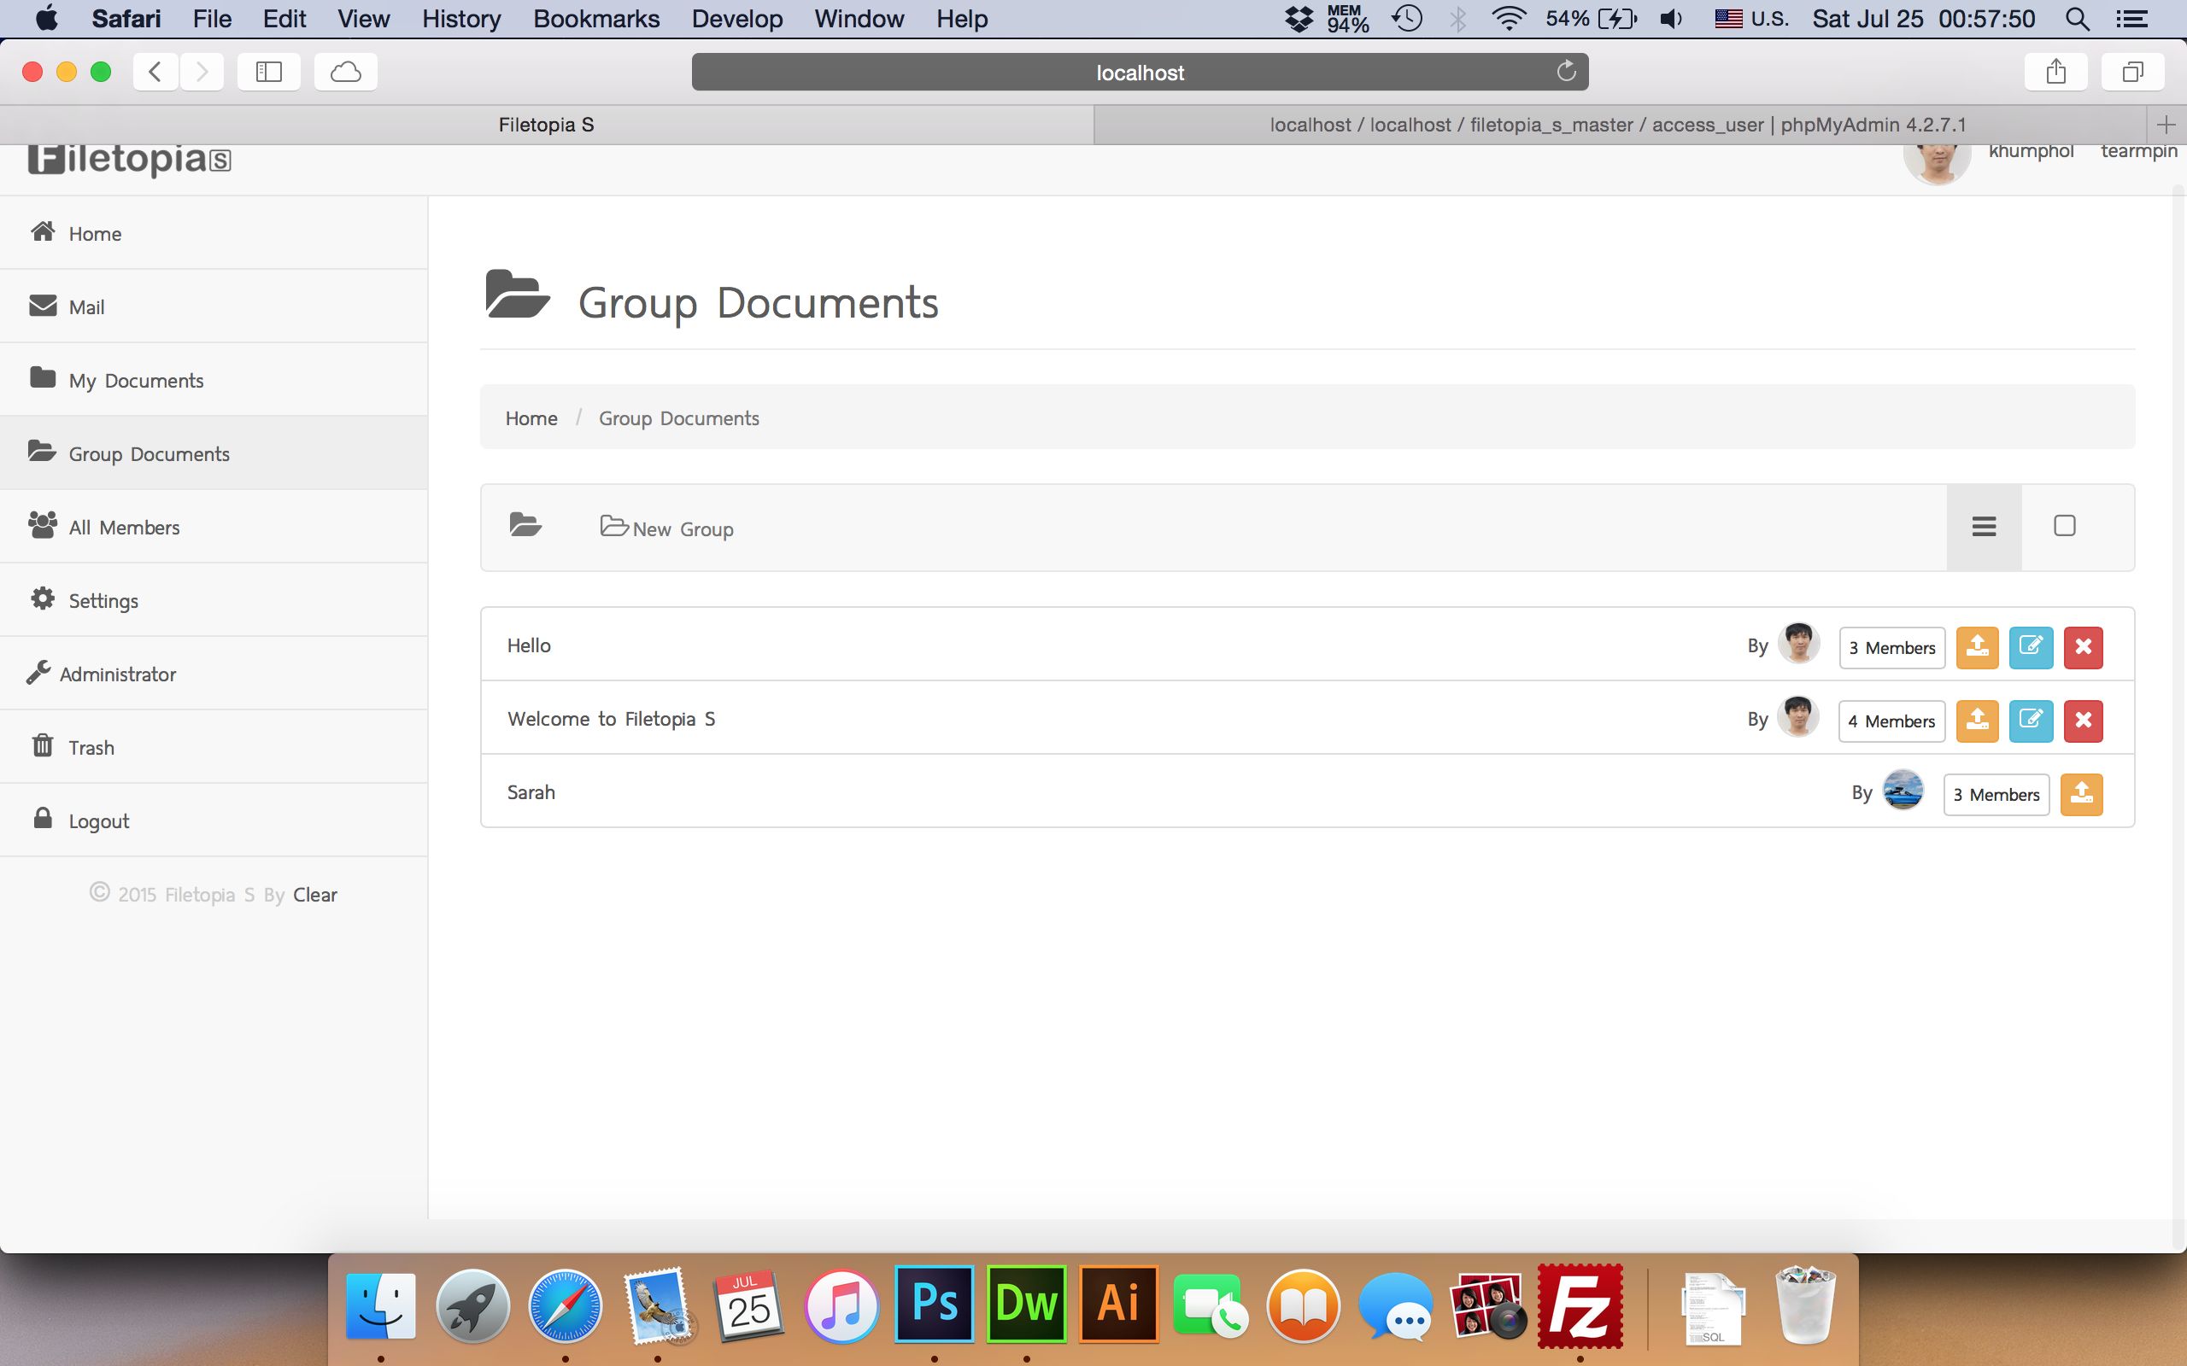2187x1366 pixels.
Task: Click the upload icon for Hello group
Action: coord(1977,647)
